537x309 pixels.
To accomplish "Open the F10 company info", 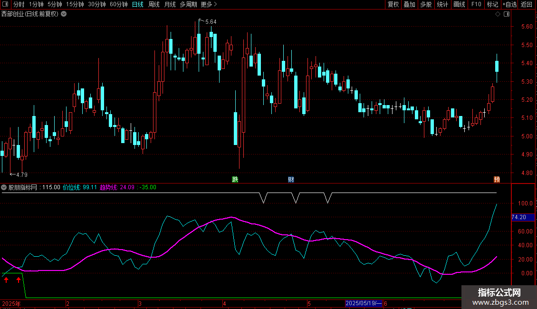I will [476, 4].
